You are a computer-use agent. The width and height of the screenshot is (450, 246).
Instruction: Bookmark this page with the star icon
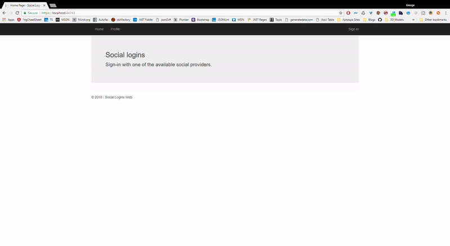click(341, 13)
